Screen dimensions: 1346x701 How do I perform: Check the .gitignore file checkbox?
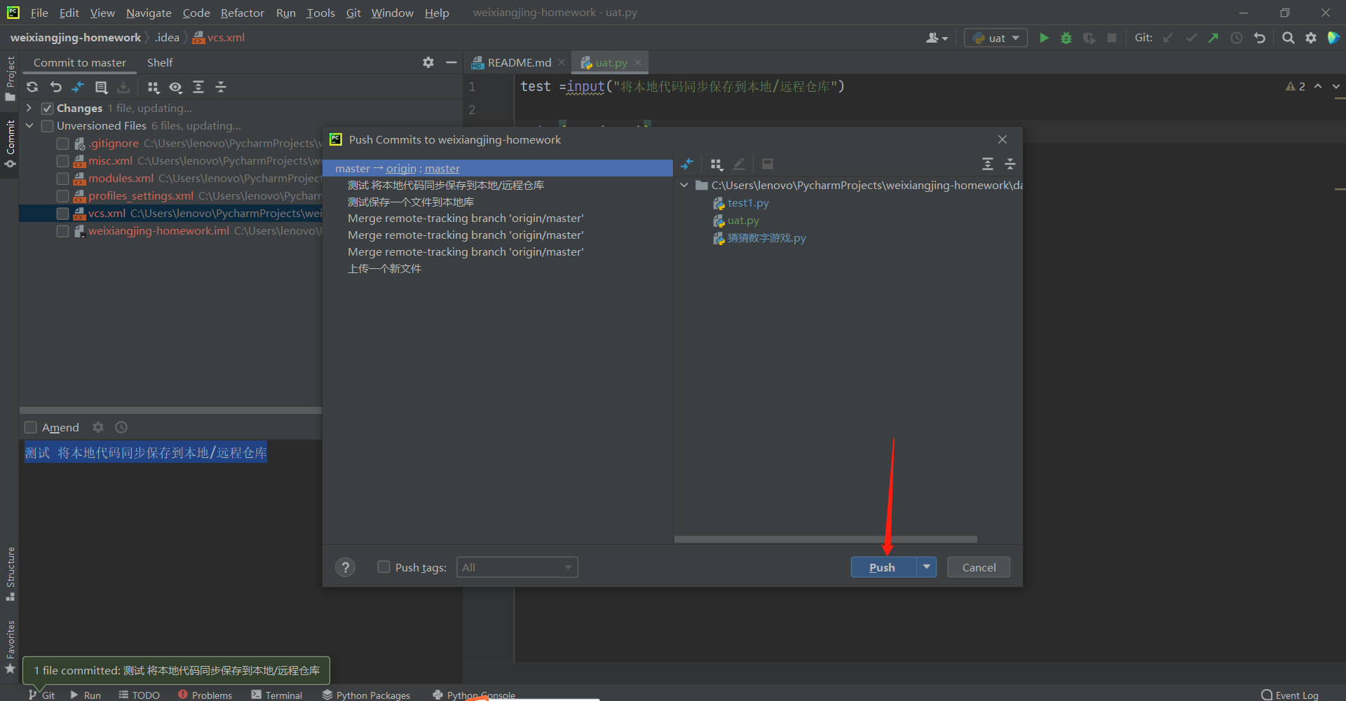point(62,144)
